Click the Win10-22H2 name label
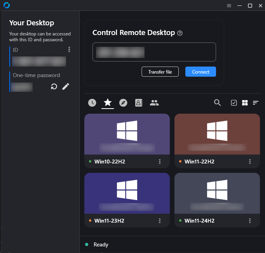 click(110, 162)
